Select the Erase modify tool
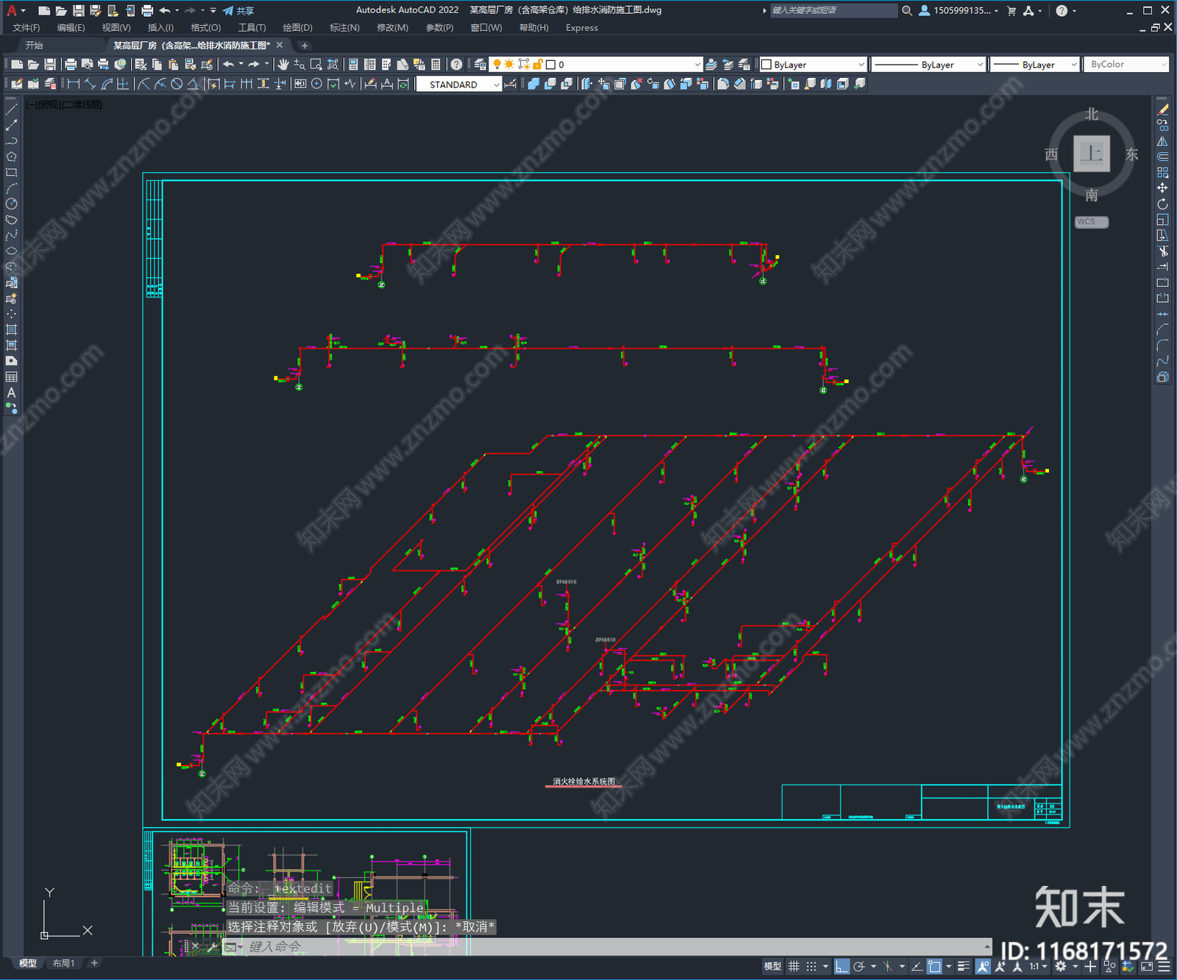 [x=1162, y=110]
